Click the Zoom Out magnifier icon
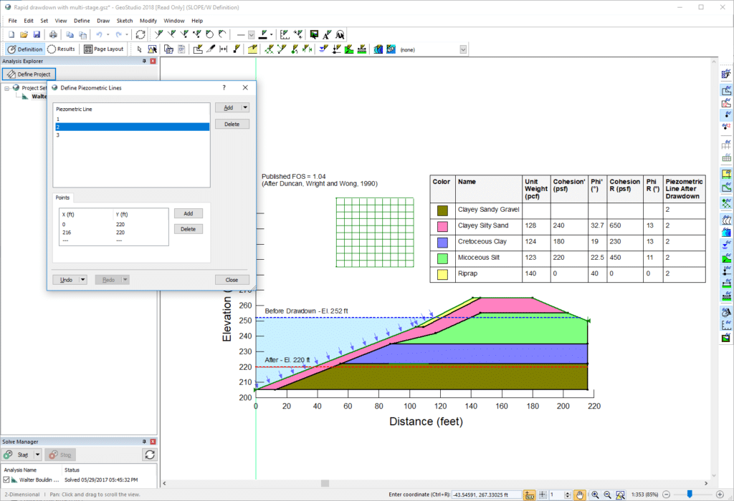 [606, 494]
